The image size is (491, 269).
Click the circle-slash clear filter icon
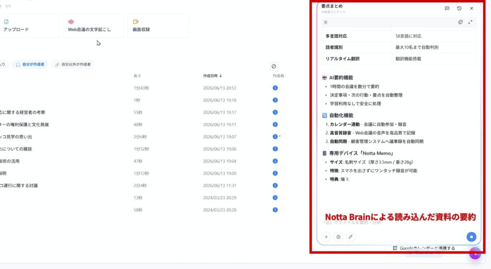(274, 66)
